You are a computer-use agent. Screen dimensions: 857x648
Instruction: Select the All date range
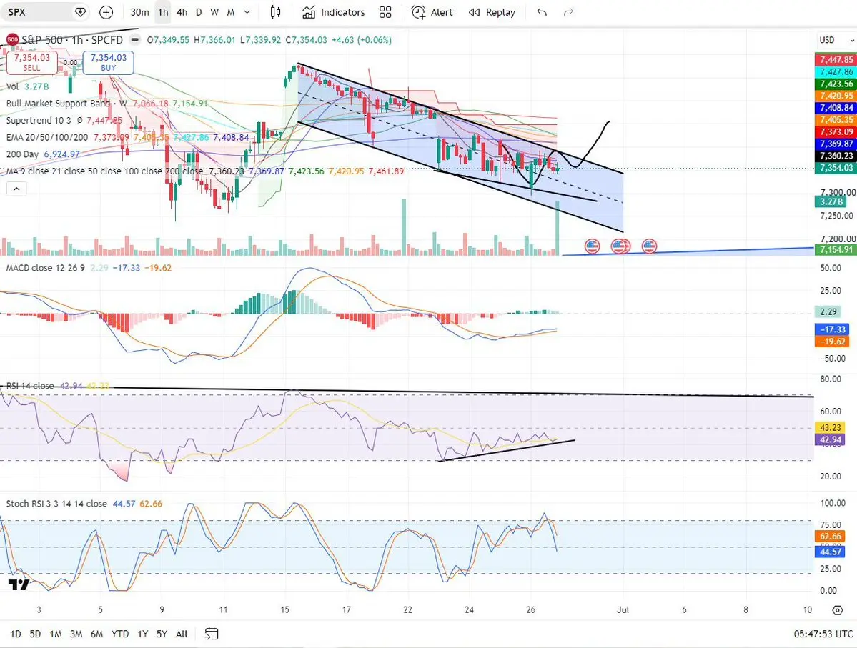pyautogui.click(x=182, y=634)
